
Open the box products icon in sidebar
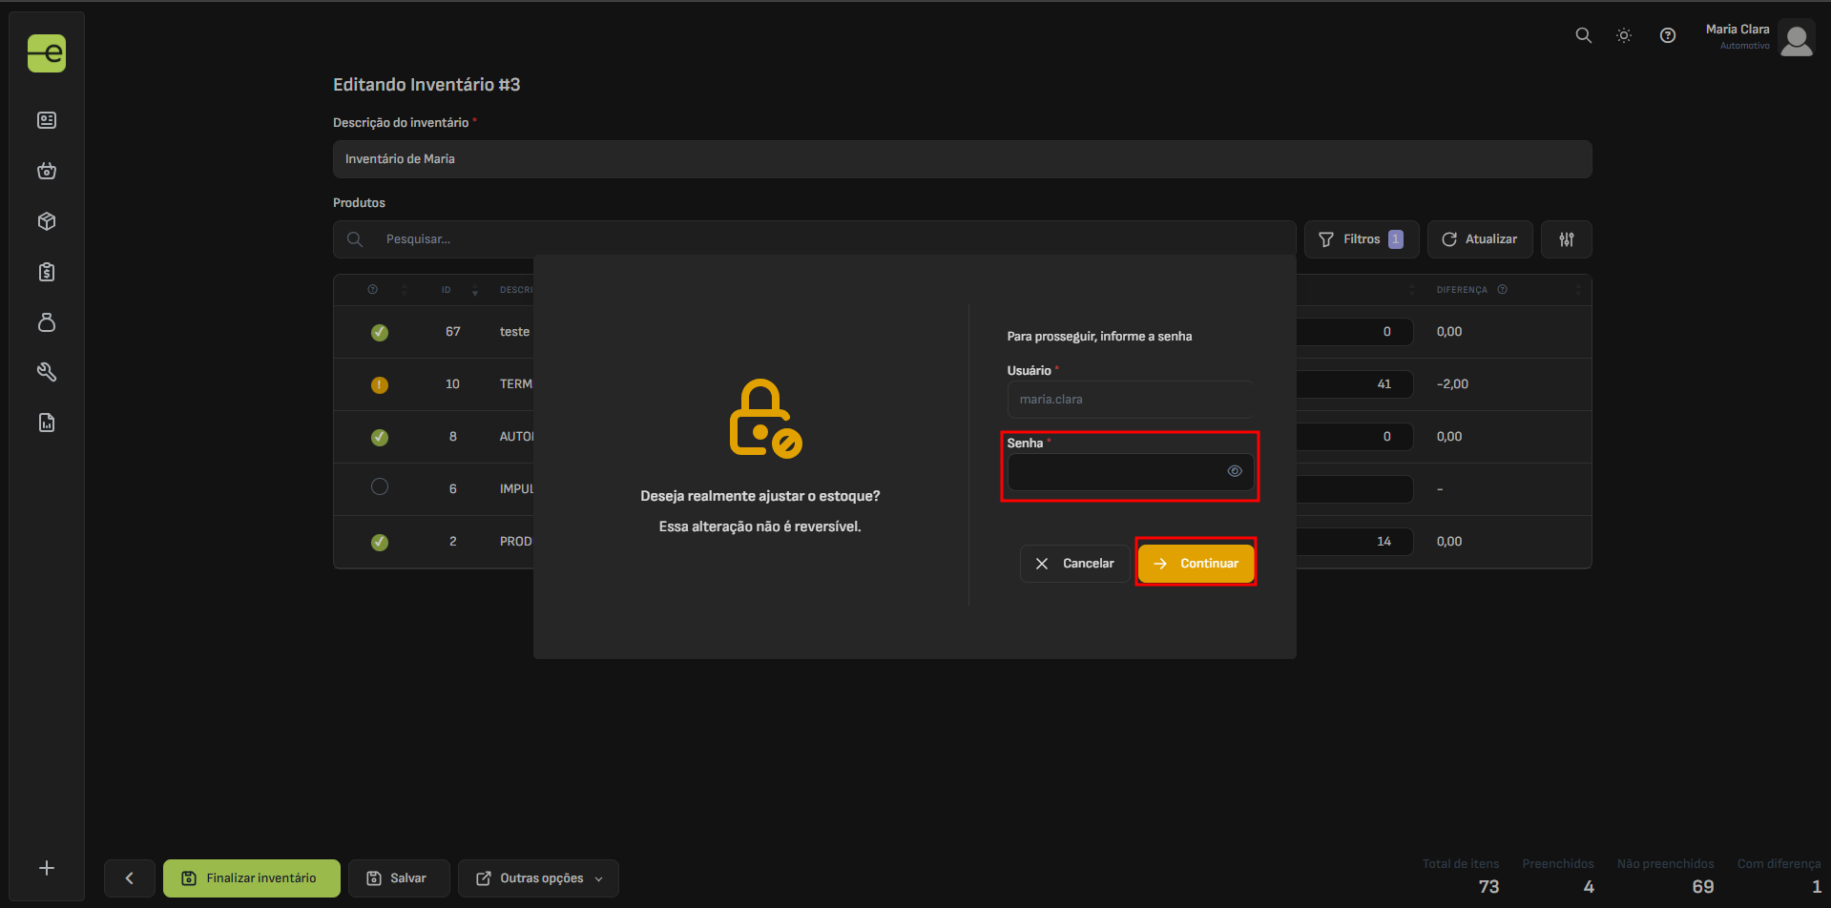(x=47, y=221)
